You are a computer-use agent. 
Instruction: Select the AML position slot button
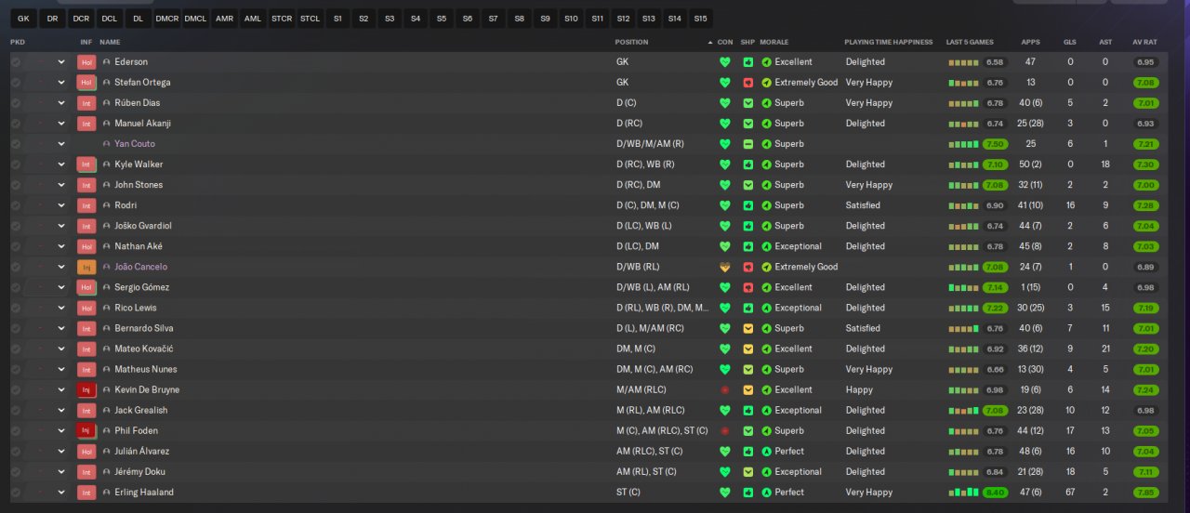[253, 19]
